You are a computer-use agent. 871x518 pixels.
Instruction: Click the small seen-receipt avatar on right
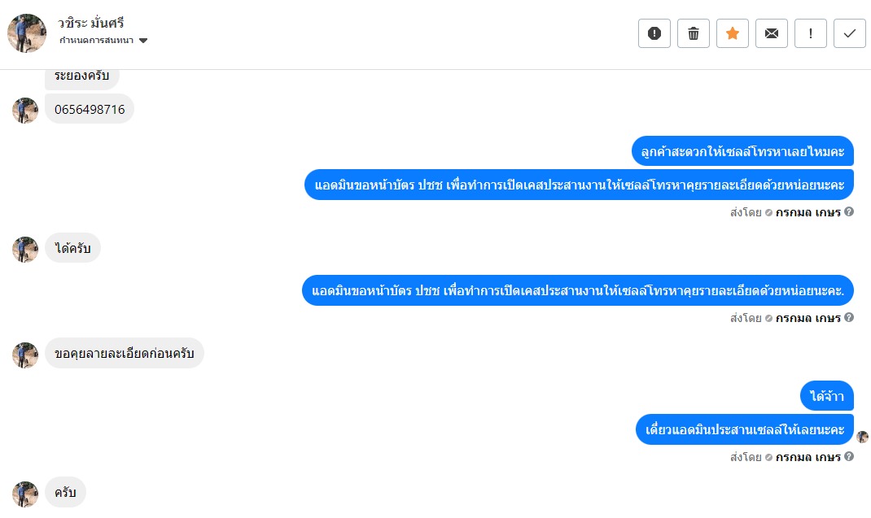click(x=863, y=437)
